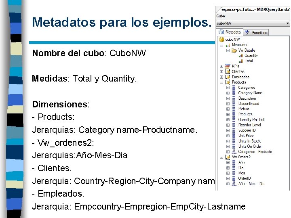Viewport: 291px width, 218px height.
Task: Click the Description attribute icon
Action: click(234, 98)
